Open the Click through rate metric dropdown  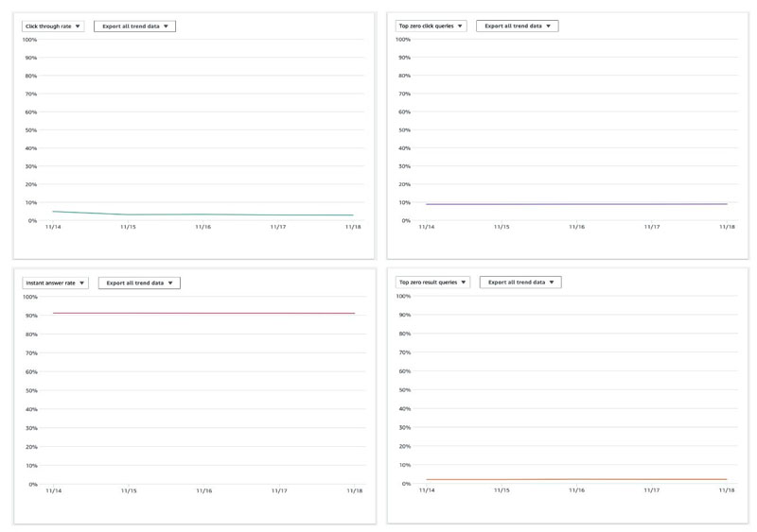(x=53, y=26)
